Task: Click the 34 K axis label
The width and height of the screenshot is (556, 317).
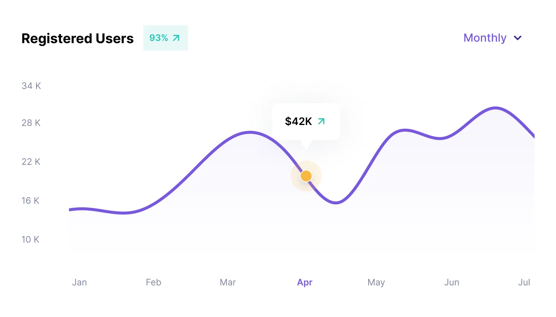Action: point(31,86)
